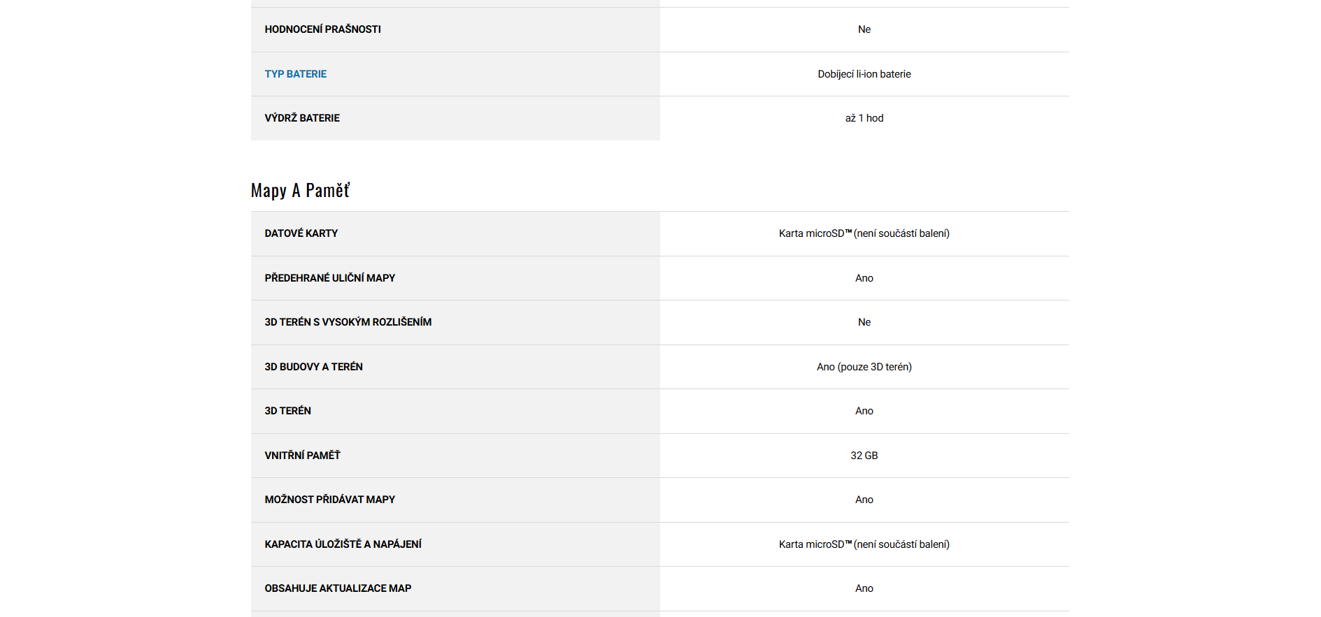The width and height of the screenshot is (1321, 617).
Task: Select 'Ne' in high-resolution 3D terrain row
Action: (x=864, y=322)
